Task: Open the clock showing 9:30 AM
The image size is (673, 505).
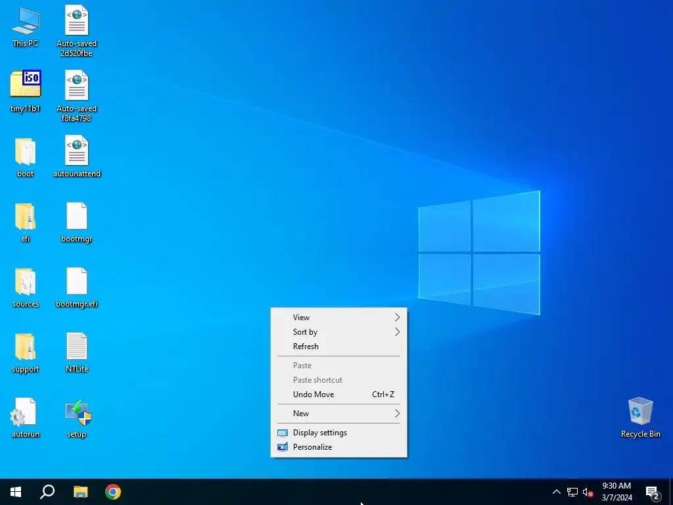Action: point(616,492)
